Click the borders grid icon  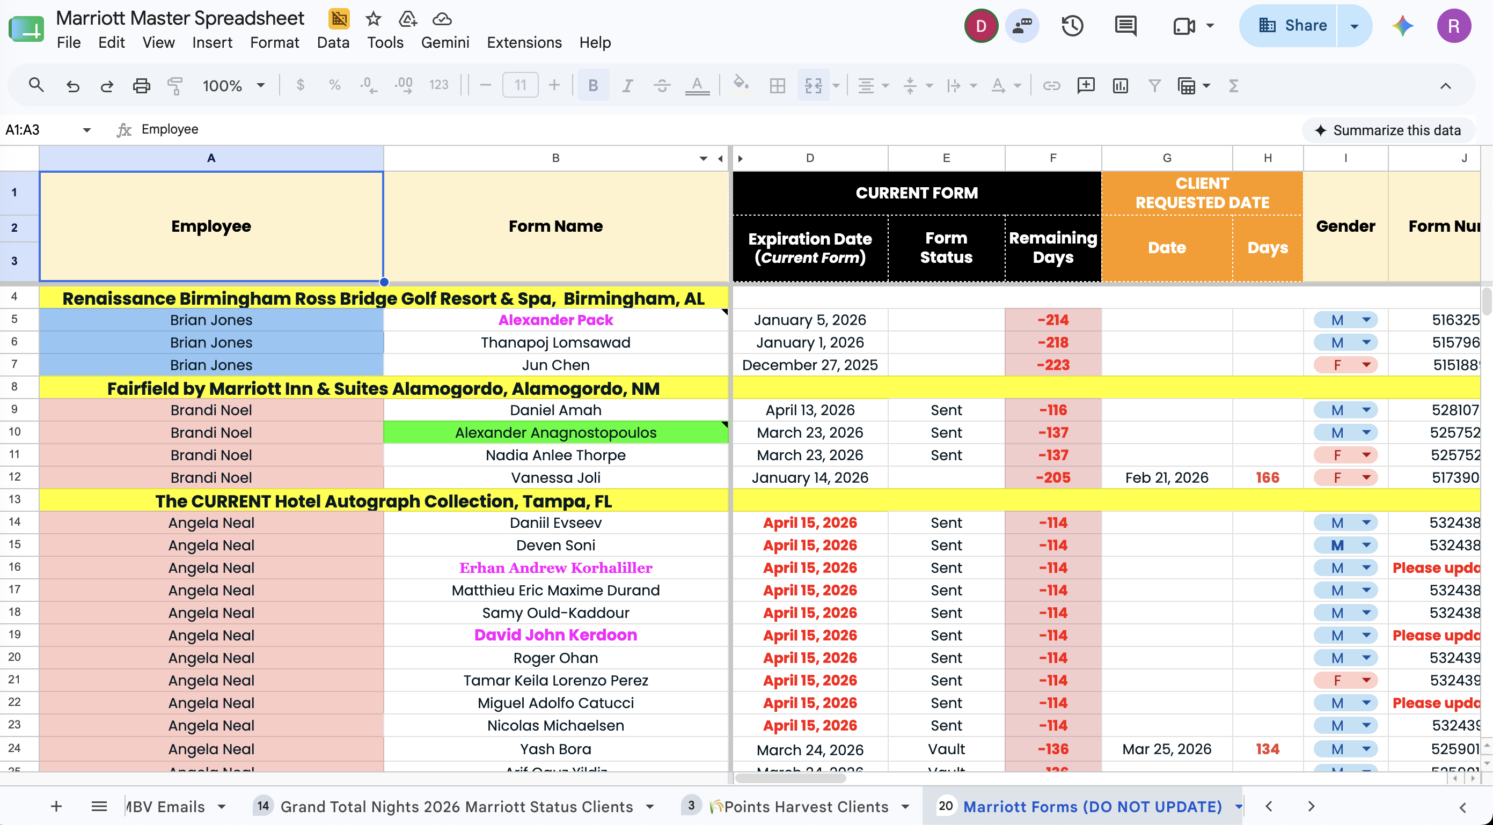777,86
